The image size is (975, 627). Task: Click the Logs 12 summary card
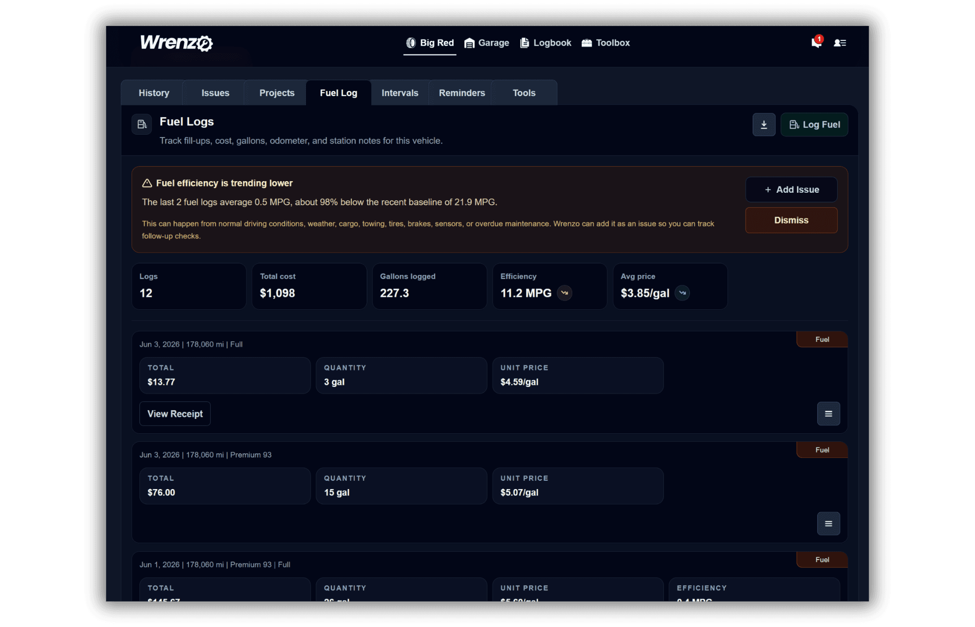point(189,286)
